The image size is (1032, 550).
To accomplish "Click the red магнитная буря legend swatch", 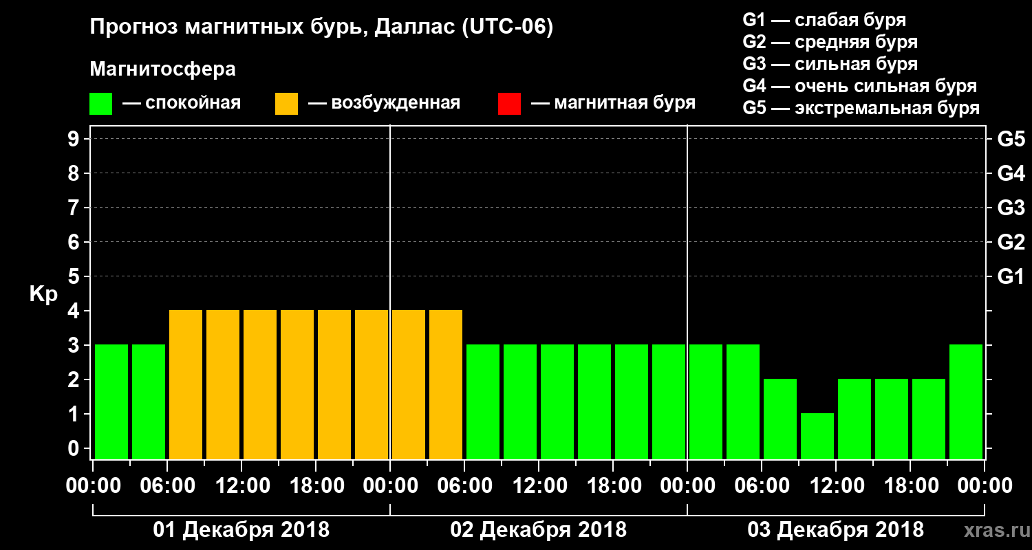I will point(509,104).
